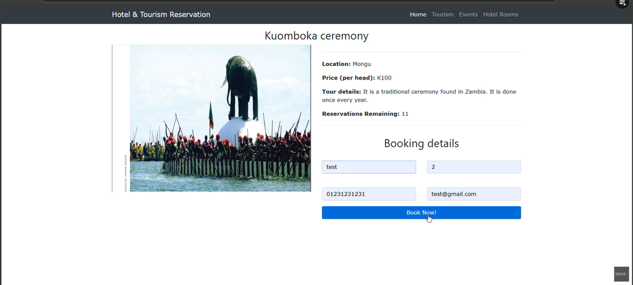Click the Book Now! button
Viewport: 633px width, 285px height.
tap(421, 212)
